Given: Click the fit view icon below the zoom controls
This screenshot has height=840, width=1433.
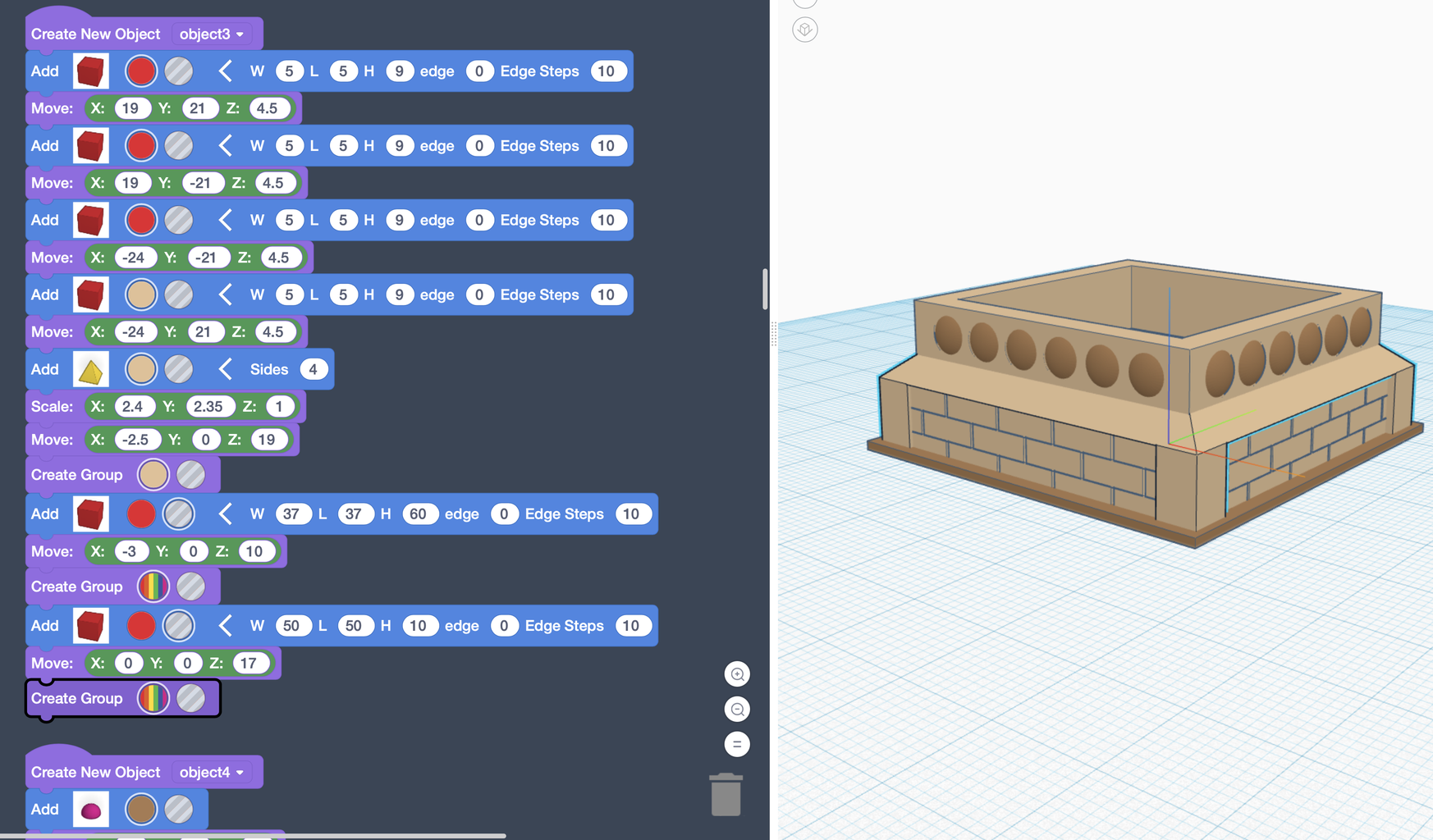Looking at the screenshot, I should pos(737,744).
